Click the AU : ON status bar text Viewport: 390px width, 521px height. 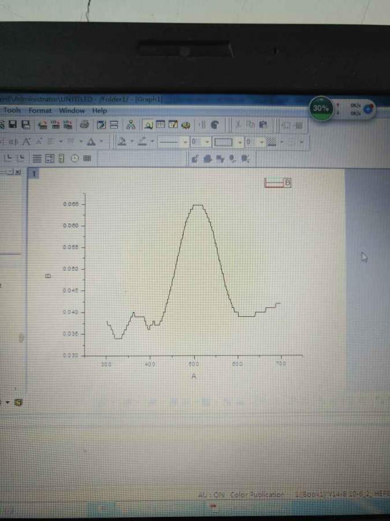tap(211, 495)
